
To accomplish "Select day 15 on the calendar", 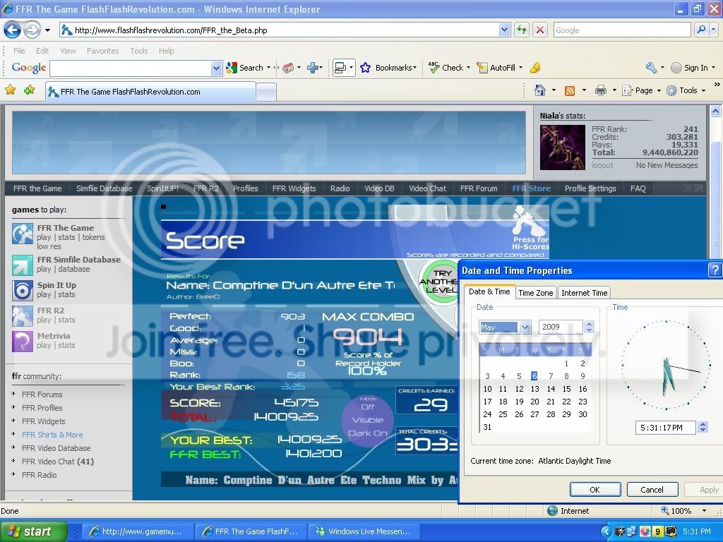I will pos(566,389).
